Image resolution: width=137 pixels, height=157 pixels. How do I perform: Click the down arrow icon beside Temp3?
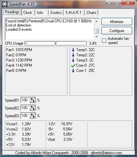pyautogui.click(x=73, y=60)
